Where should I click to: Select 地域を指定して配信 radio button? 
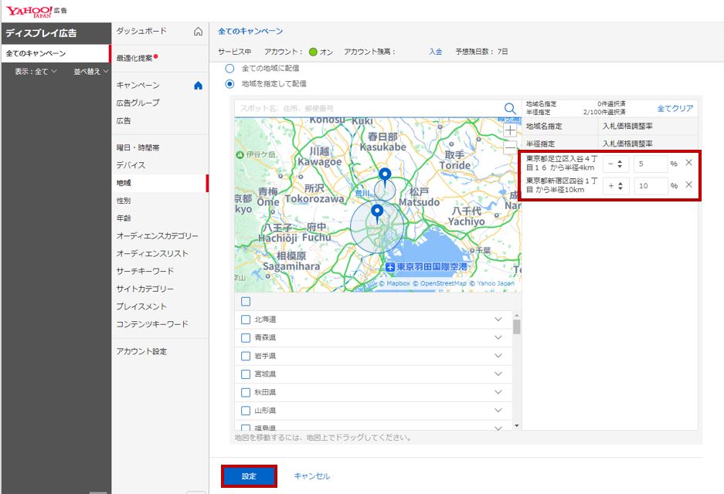coord(229,84)
